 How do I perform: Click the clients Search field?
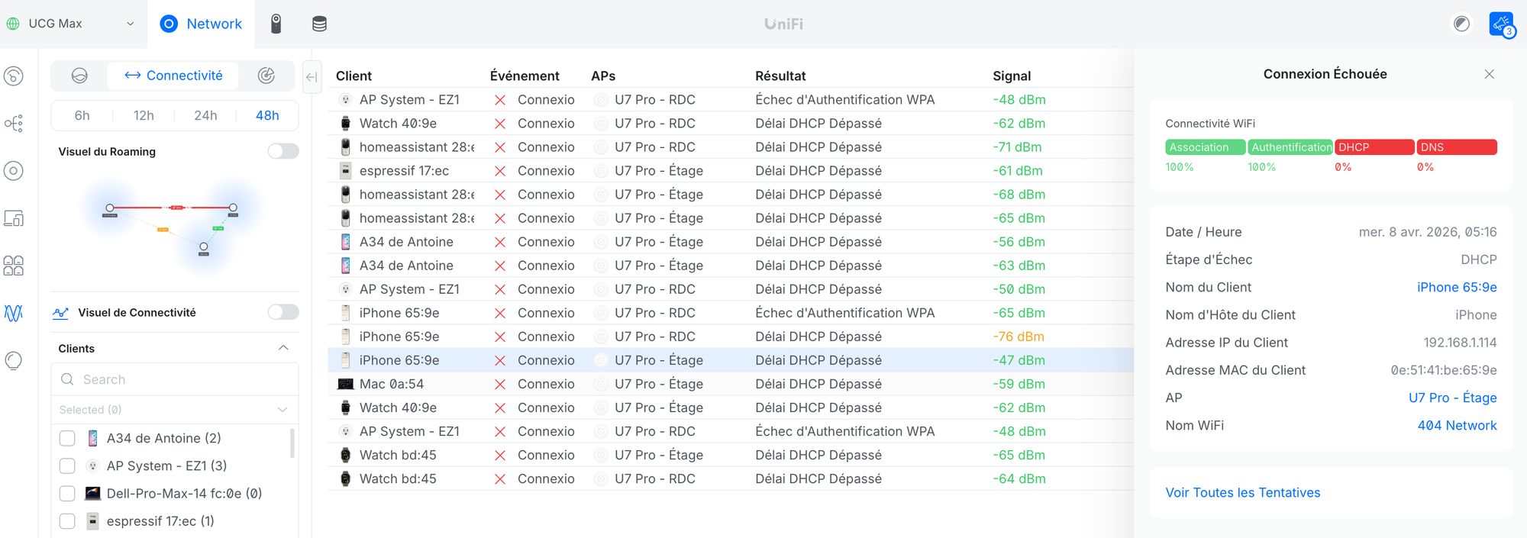174,379
